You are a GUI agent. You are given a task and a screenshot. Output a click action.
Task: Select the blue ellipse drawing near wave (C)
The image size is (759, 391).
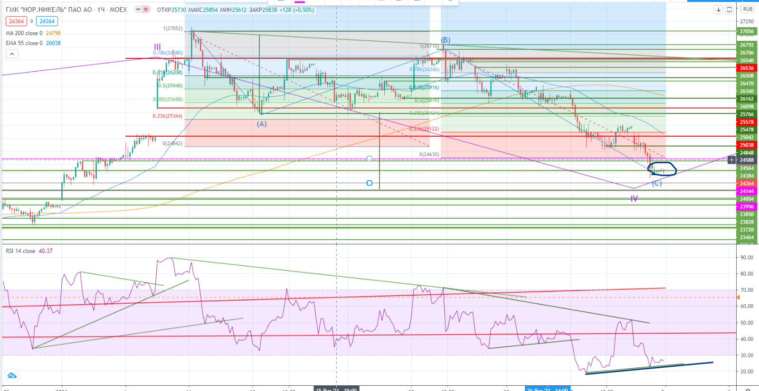pyautogui.click(x=662, y=168)
